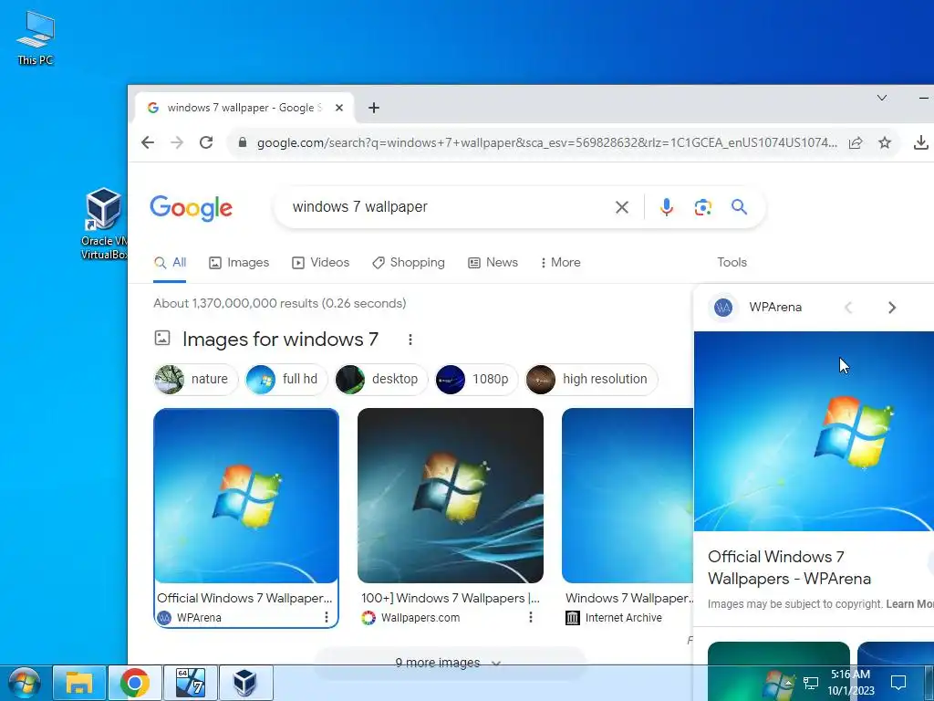Viewport: 934px width, 701px height.
Task: Open Oracle VM VirtualBox desktop shortcut
Action: [104, 224]
